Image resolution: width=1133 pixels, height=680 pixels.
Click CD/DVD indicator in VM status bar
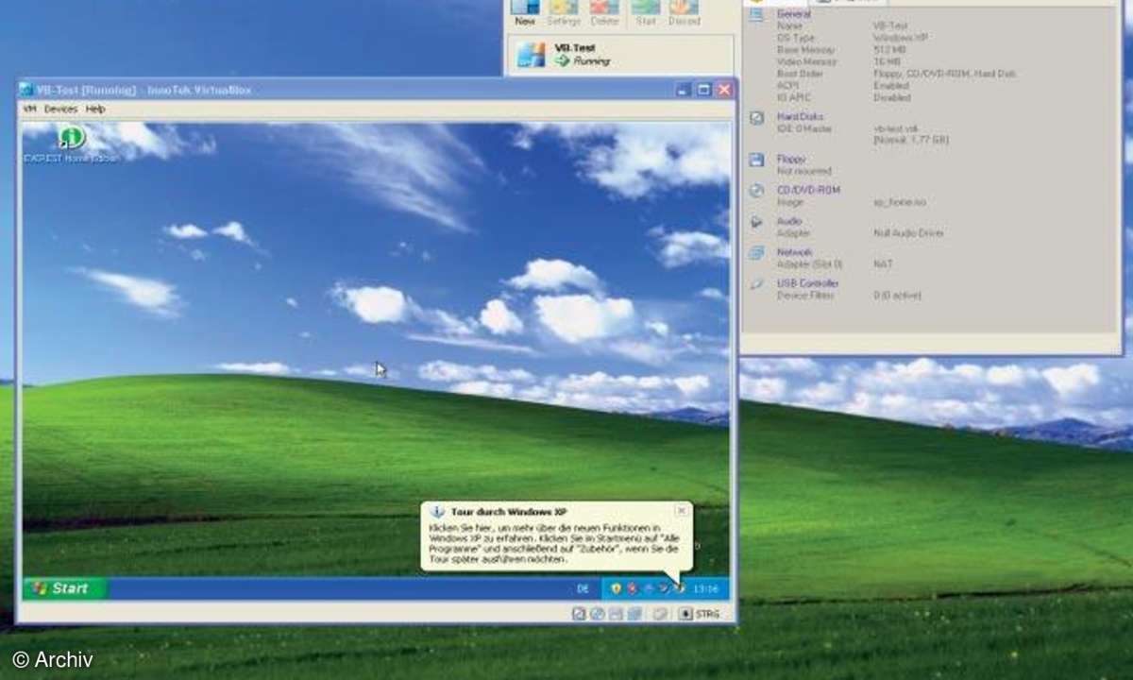[598, 614]
